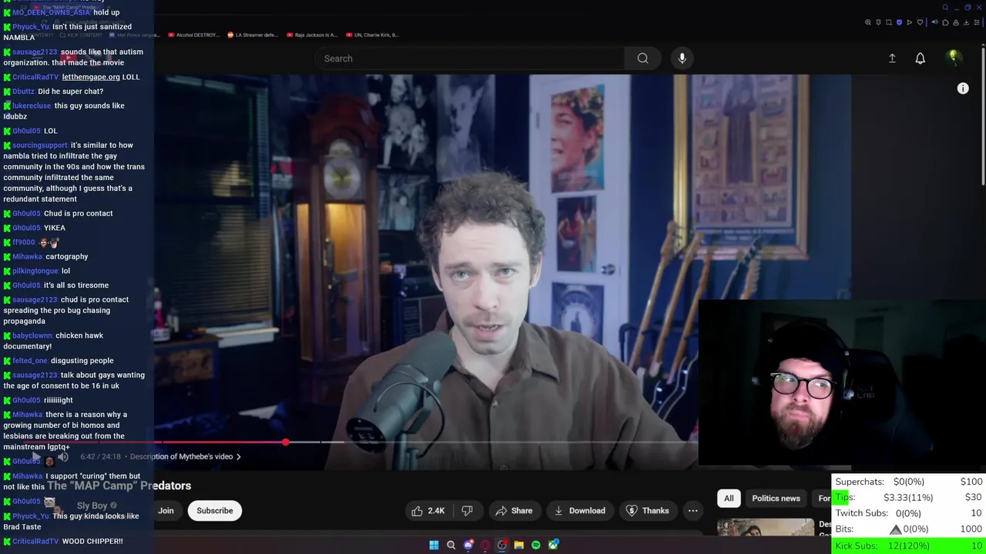
Task: Select the All filter chip
Action: 729,499
